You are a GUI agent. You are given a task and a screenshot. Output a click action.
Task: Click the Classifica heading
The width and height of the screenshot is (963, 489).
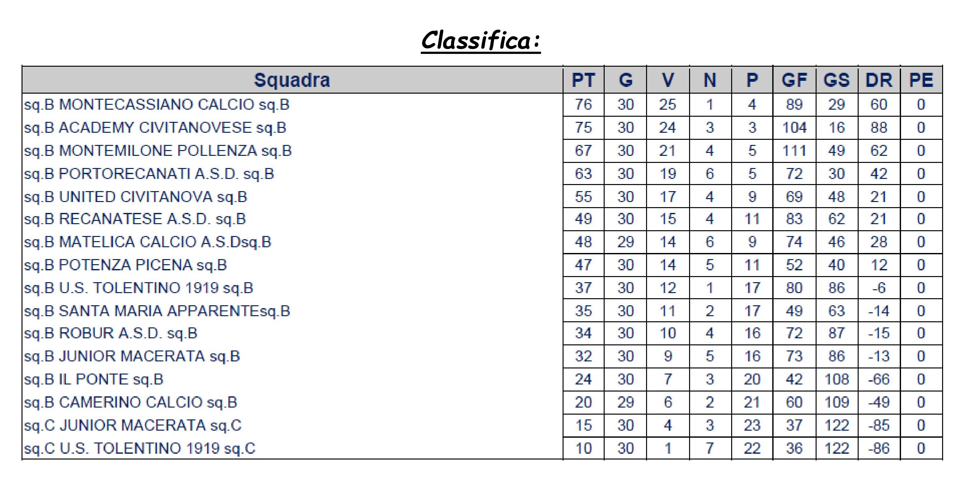coord(481,41)
